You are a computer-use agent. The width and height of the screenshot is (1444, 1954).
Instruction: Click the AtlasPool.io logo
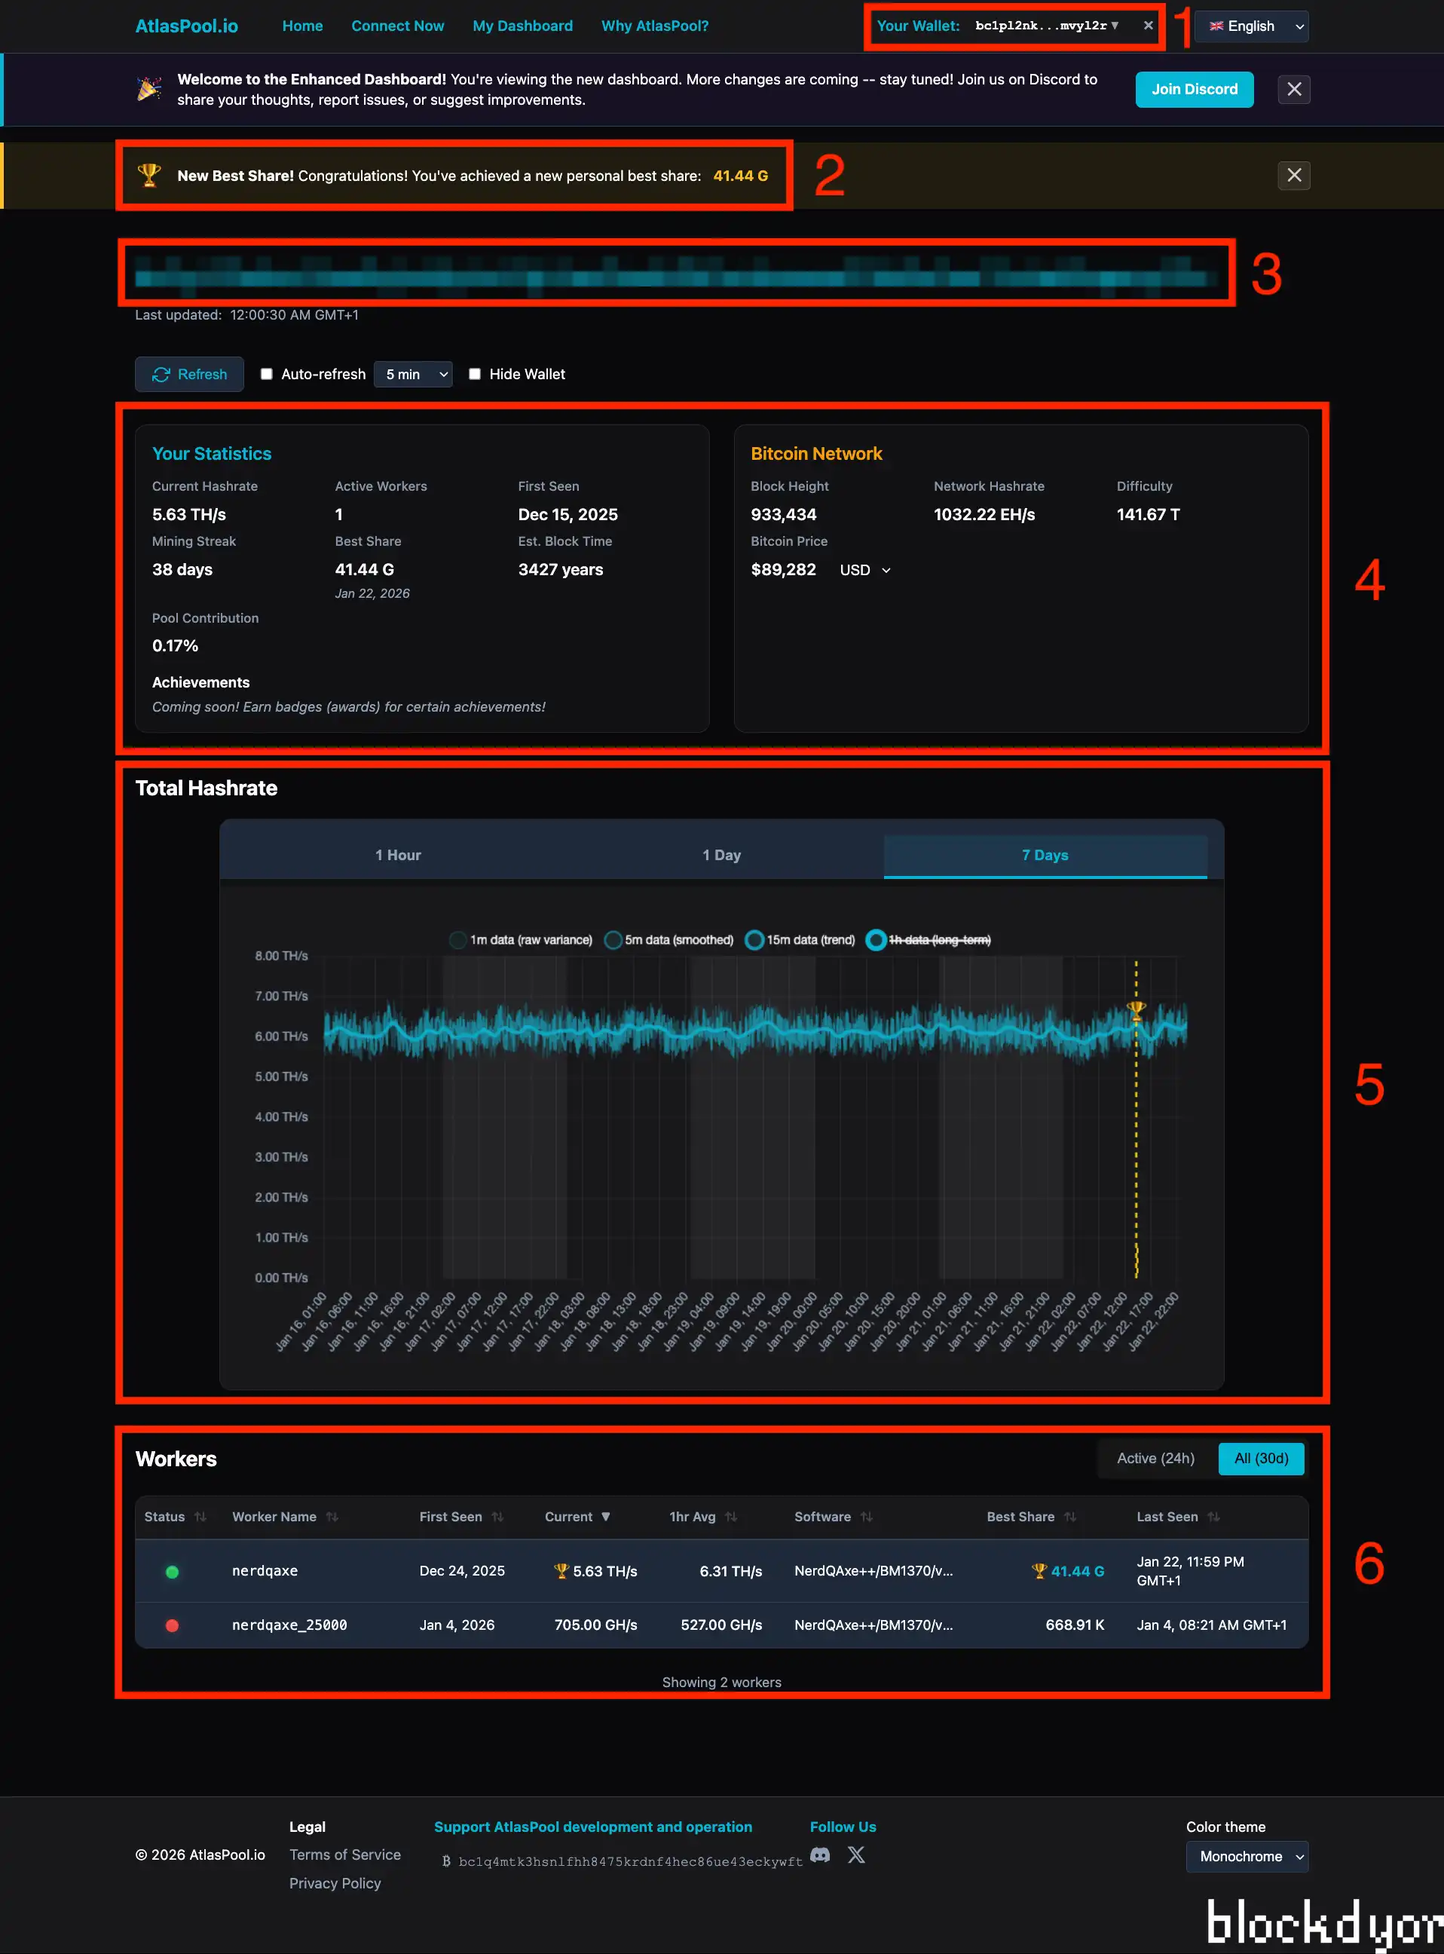click(186, 26)
